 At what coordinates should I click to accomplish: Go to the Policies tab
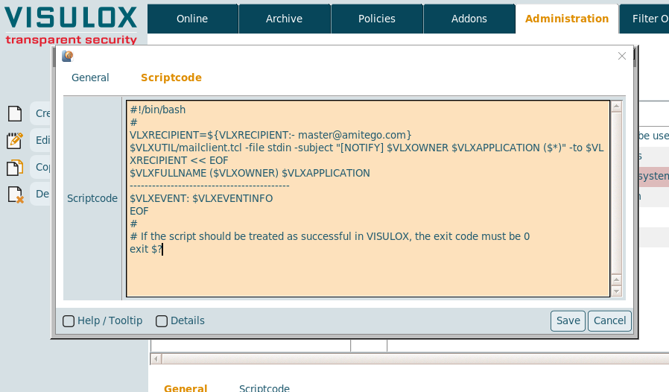(376, 19)
